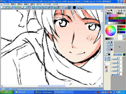Hide the topmost layer via eye icon
Viewport: 126px width, 94px height.
click(x=118, y=57)
